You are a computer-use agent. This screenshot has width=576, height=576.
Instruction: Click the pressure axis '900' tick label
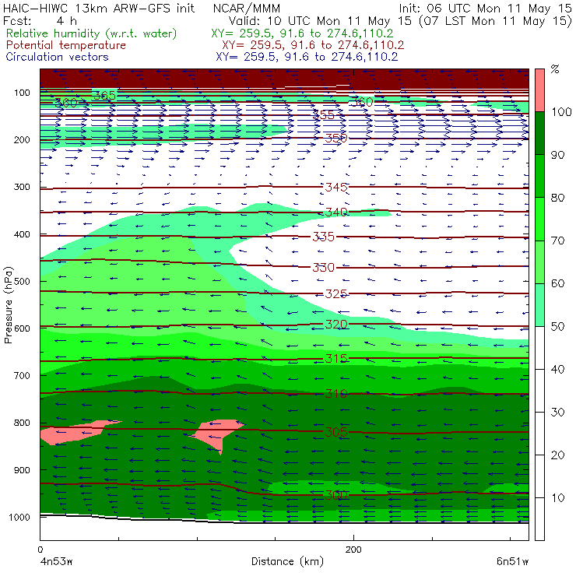(x=22, y=470)
